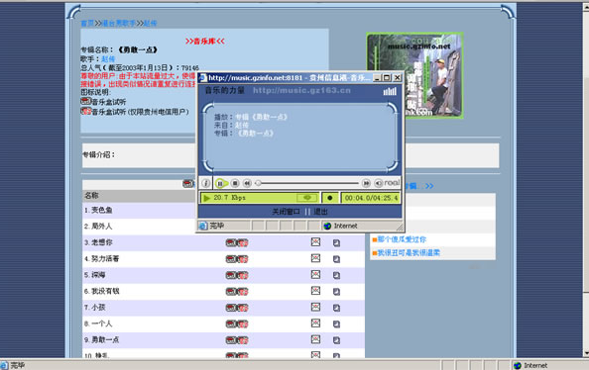The image size is (589, 370).
Task: Click the music box icon above the song table
Action: (188, 184)
